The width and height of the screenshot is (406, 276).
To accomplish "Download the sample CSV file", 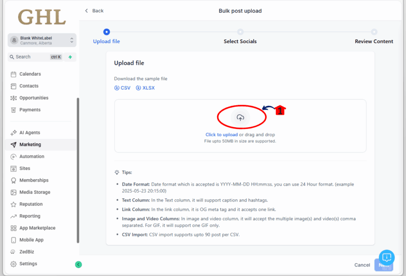I will pos(123,88).
